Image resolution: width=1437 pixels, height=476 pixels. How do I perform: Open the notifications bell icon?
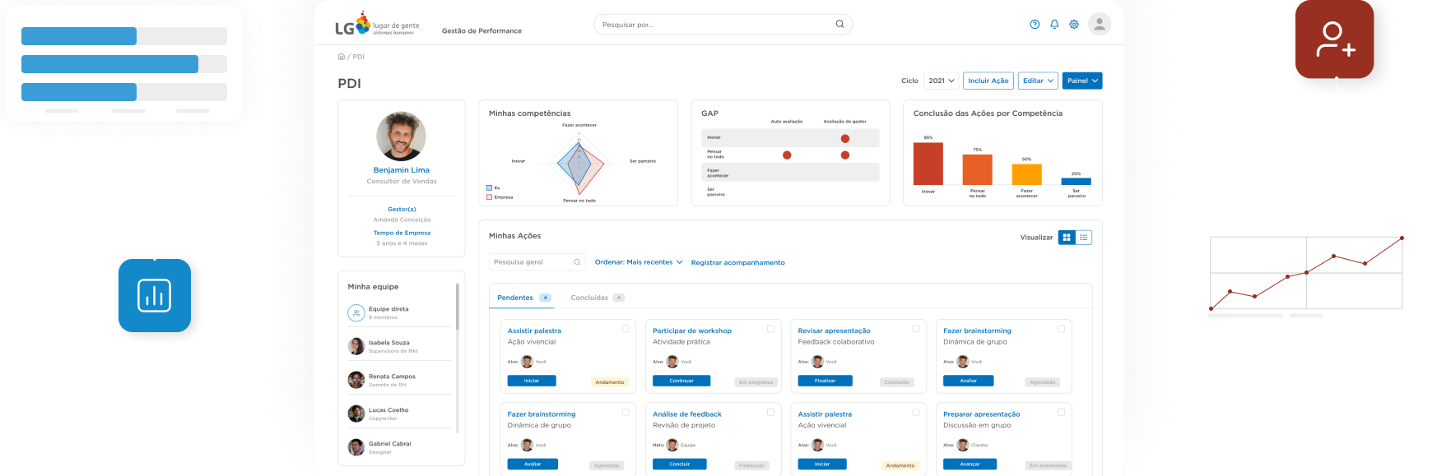[x=1054, y=25]
